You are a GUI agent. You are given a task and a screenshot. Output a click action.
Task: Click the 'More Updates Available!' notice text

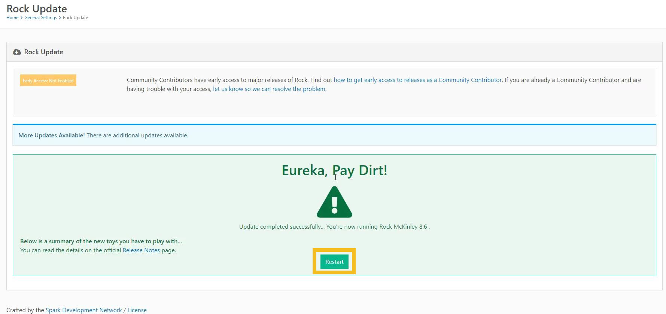tap(52, 135)
